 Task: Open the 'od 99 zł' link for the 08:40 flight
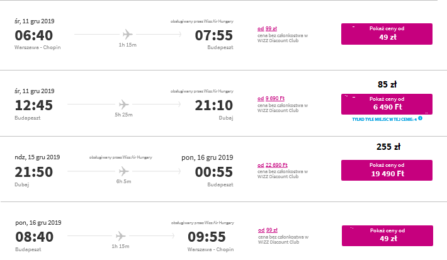268,230
